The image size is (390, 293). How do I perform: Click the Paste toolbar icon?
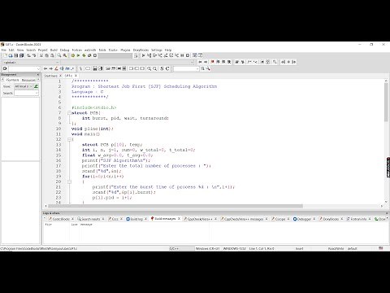[x=52, y=55]
